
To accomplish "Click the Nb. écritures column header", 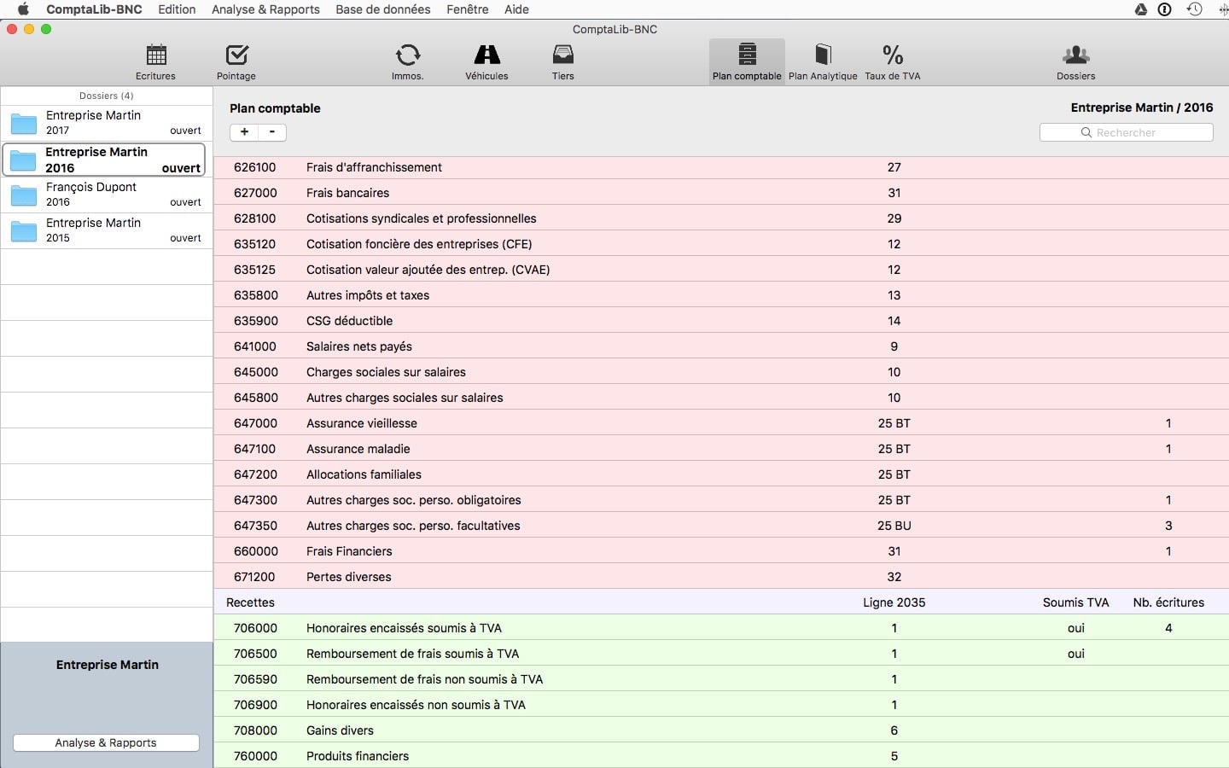I will tap(1168, 602).
